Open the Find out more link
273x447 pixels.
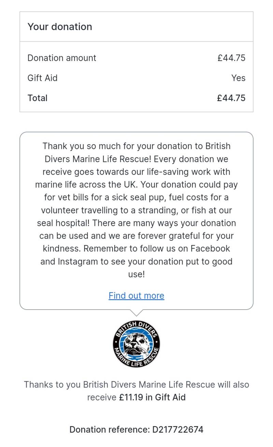[x=136, y=296]
